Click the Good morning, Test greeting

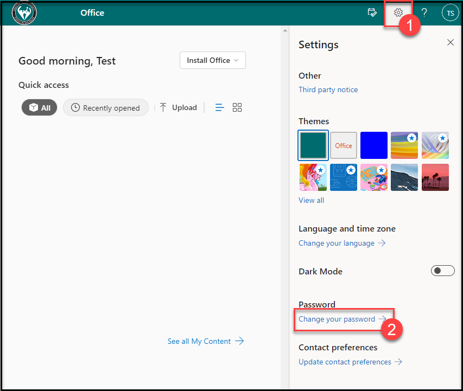coord(67,61)
